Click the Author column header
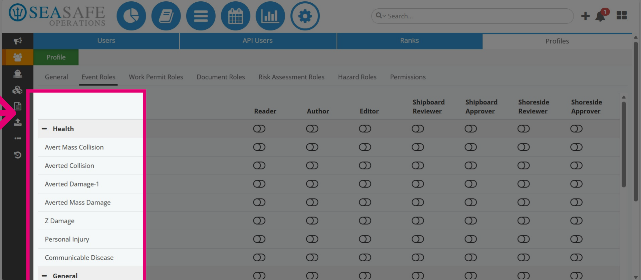The image size is (641, 280). pos(318,111)
